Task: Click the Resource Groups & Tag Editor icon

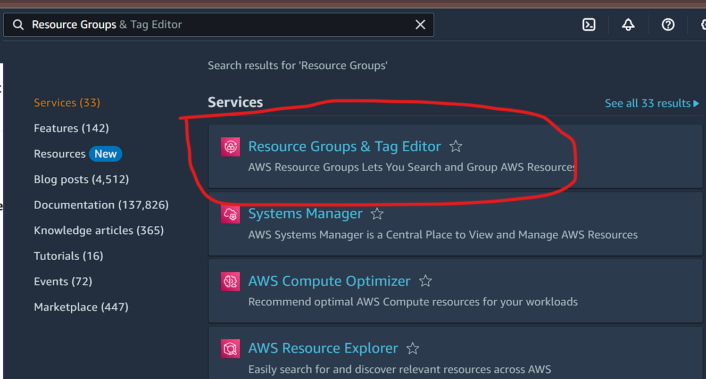Action: pyautogui.click(x=230, y=147)
